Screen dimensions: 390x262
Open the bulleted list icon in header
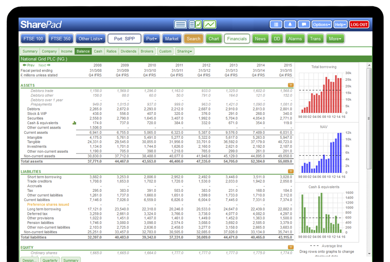point(276,24)
